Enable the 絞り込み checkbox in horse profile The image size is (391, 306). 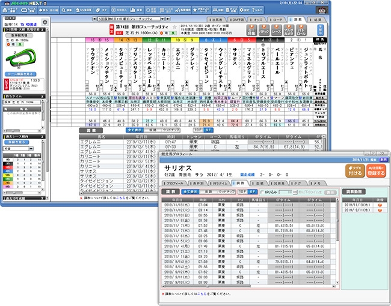(271, 192)
